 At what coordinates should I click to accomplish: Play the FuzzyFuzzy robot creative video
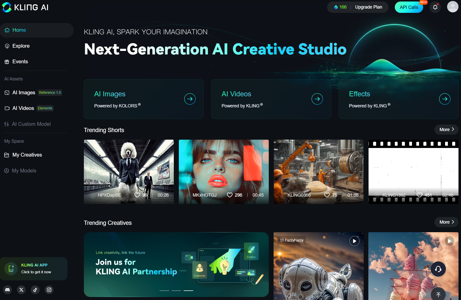click(354, 241)
